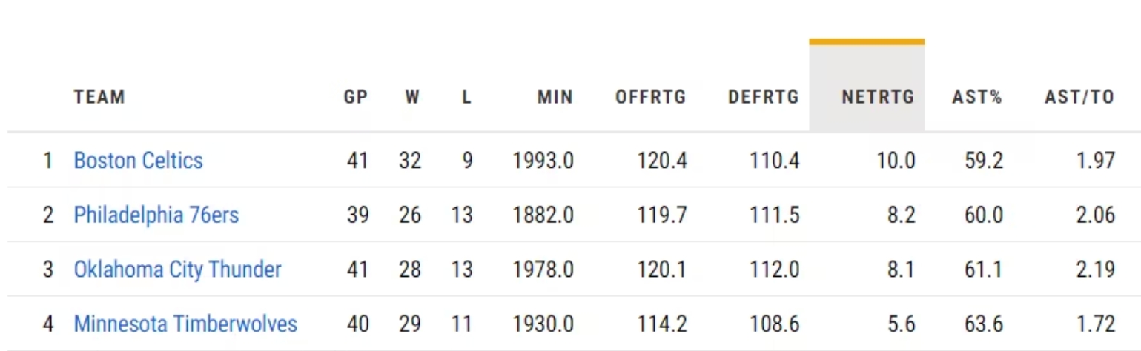This screenshot has width=1141, height=351.
Task: Sort by L (losses) column header
Action: (466, 97)
